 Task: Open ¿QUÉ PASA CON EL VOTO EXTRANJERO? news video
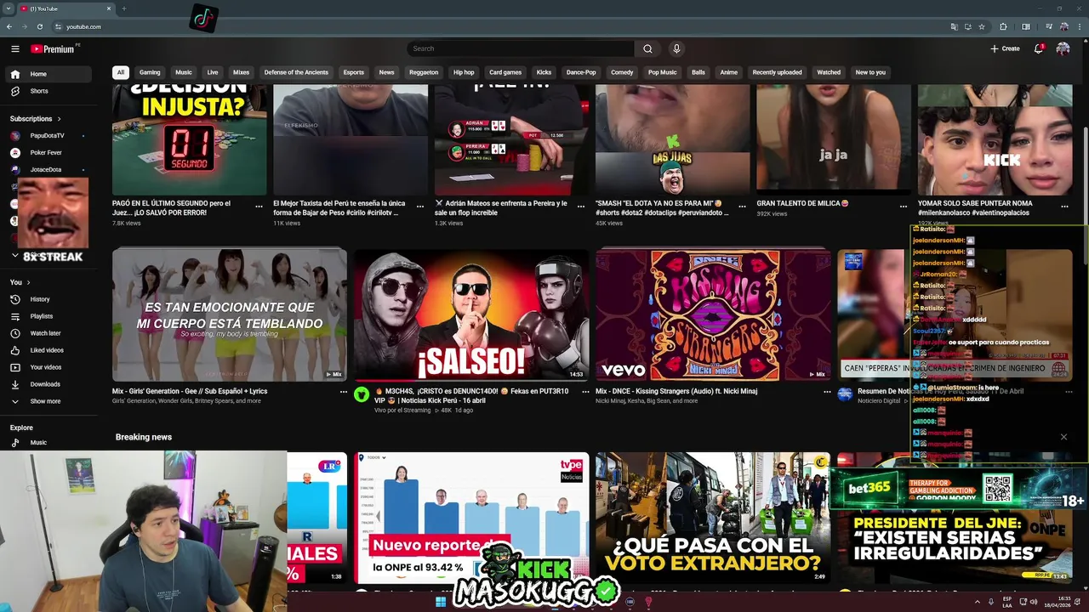pos(713,518)
